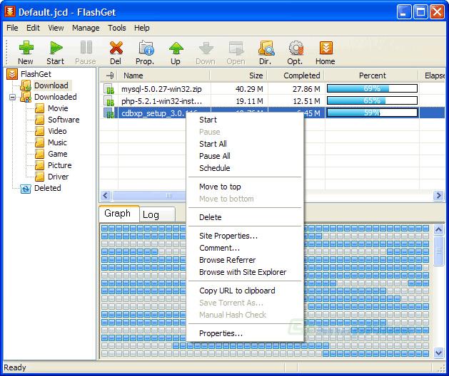Image resolution: width=449 pixels, height=376 pixels.
Task: Open download properties via Prop. icon
Action: [x=145, y=51]
